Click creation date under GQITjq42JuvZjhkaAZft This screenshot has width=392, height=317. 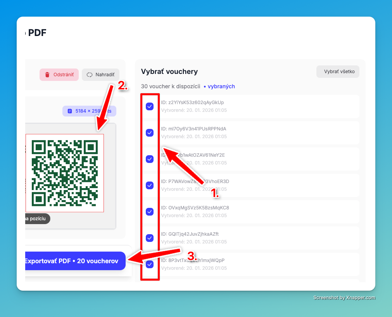tap(194, 242)
